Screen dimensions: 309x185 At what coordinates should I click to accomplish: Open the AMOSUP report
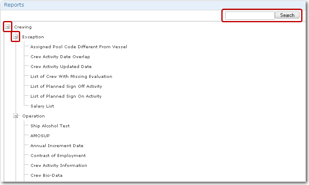click(40, 136)
